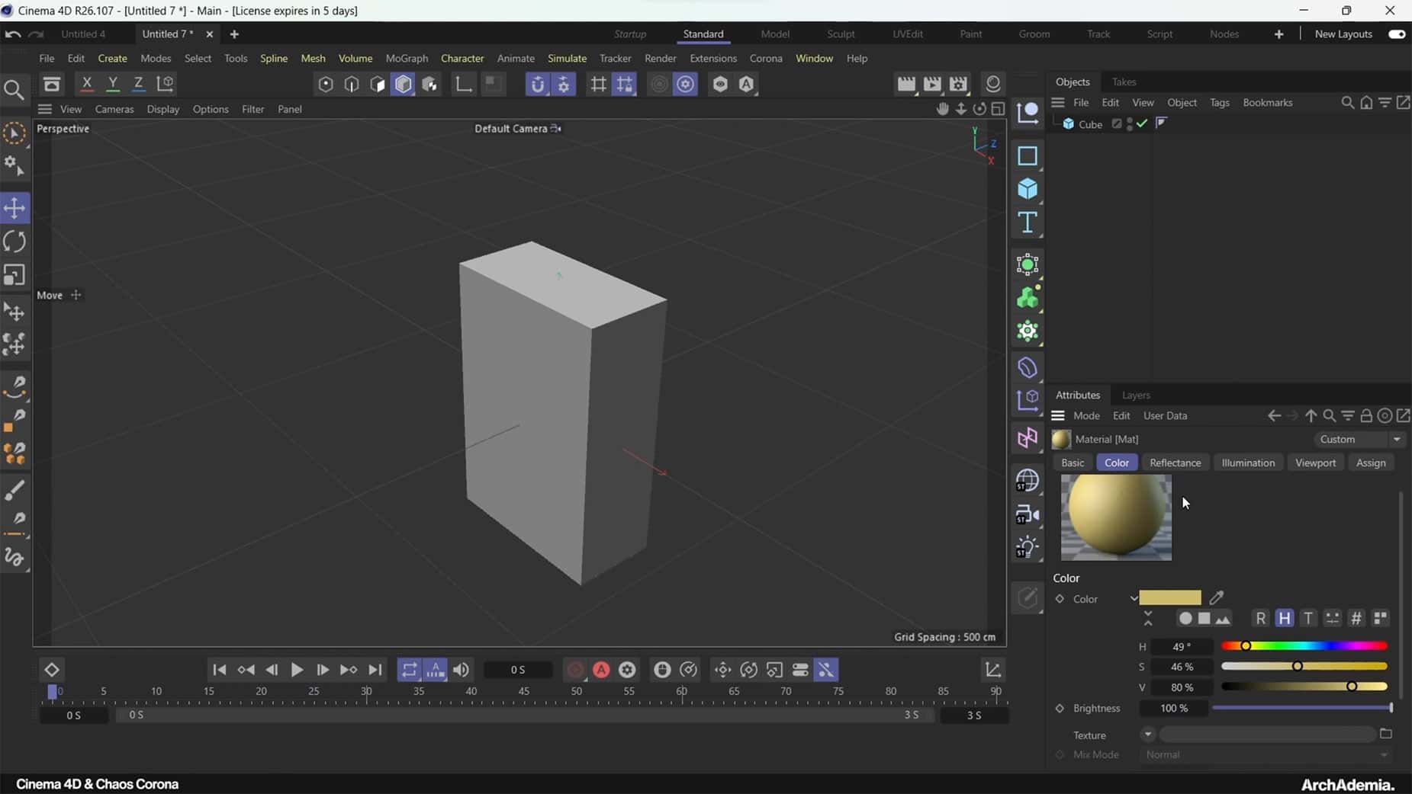Pick color with the eyedropper icon
This screenshot has width=1412, height=794.
coord(1217,597)
